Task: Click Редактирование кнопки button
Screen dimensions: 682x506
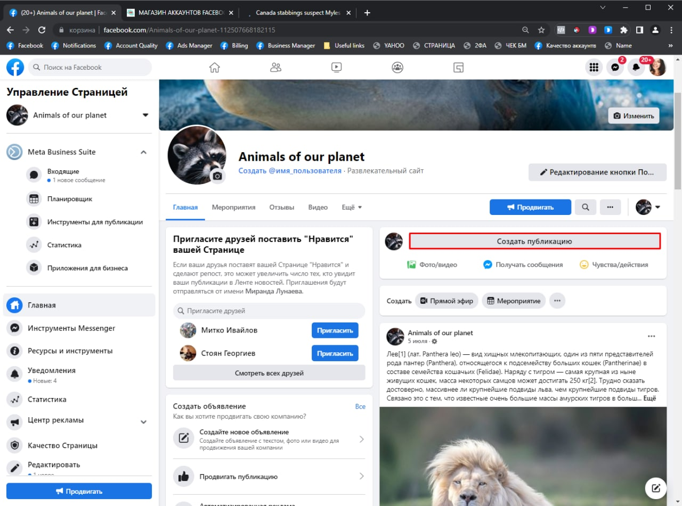Action: [x=597, y=172]
